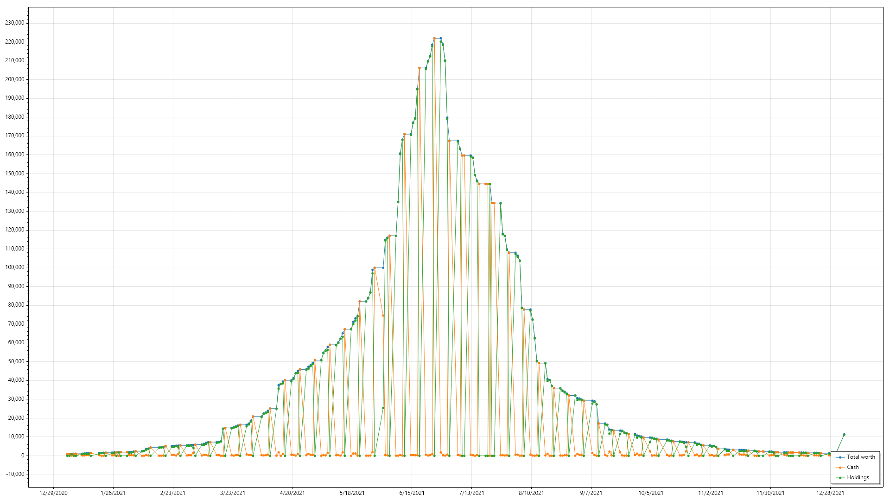Click the 100,000 y-axis label
890x501 pixels.
15,267
